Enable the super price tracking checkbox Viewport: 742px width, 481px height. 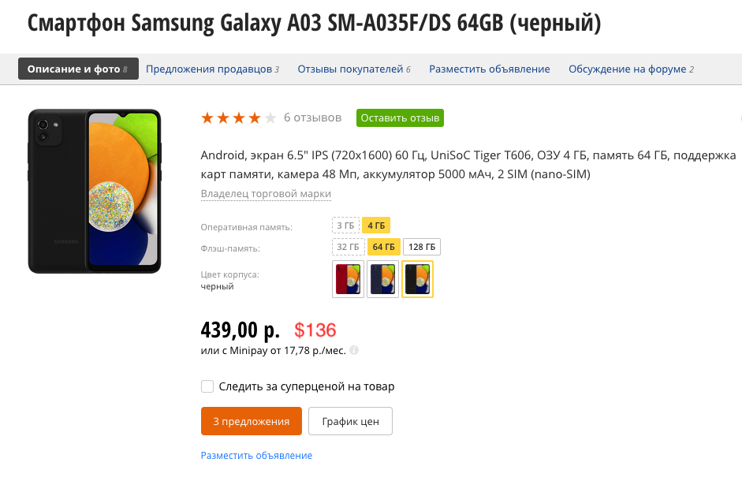coord(207,386)
